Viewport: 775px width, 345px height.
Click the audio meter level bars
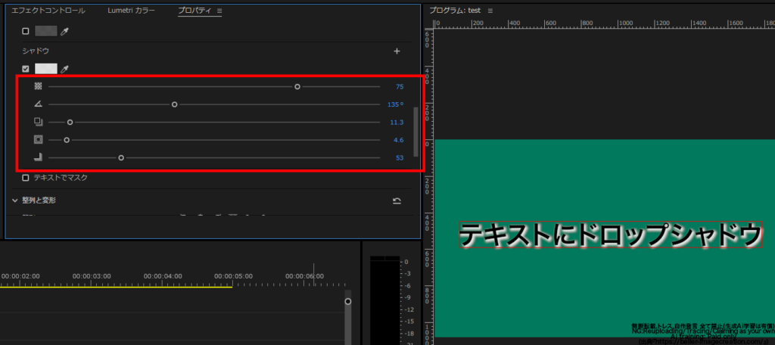click(384, 300)
